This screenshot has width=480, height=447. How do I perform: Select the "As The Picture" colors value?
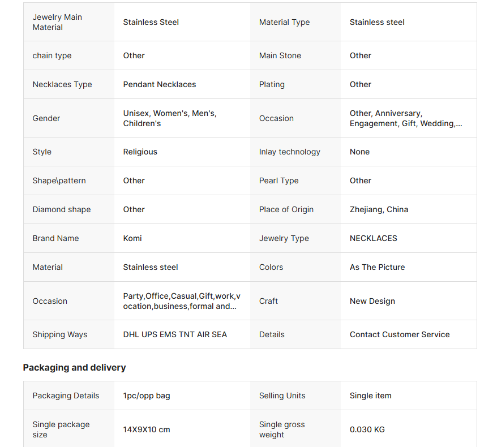coord(378,267)
